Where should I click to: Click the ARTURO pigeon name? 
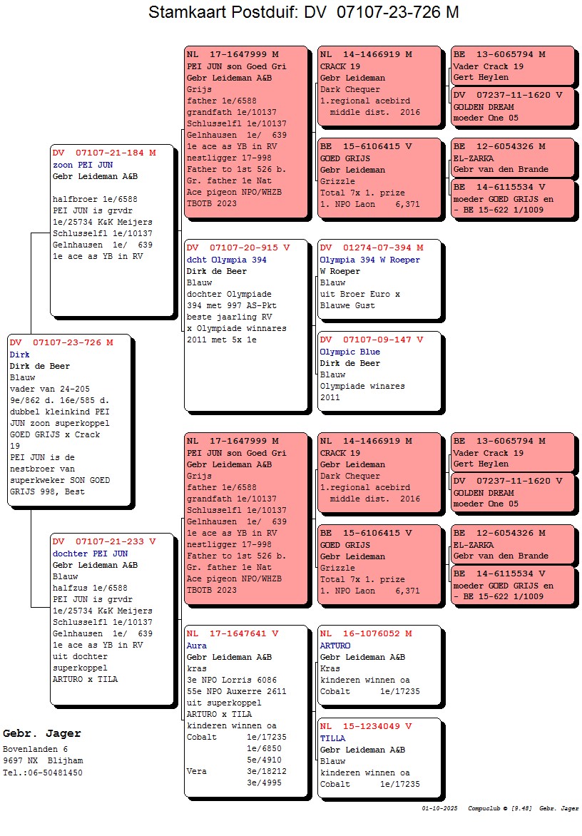pyautogui.click(x=335, y=646)
